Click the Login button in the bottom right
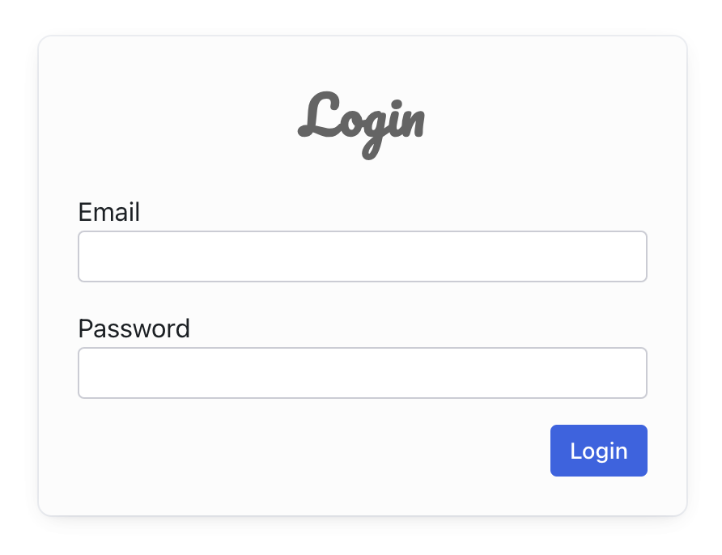This screenshot has height=555, width=722. pos(598,451)
